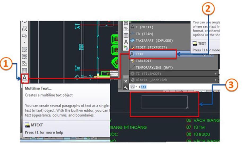The image size is (242, 147).
Task: Choose TAKEAPART (EXPLODE) from the suggestion list
Action: [x=160, y=41]
